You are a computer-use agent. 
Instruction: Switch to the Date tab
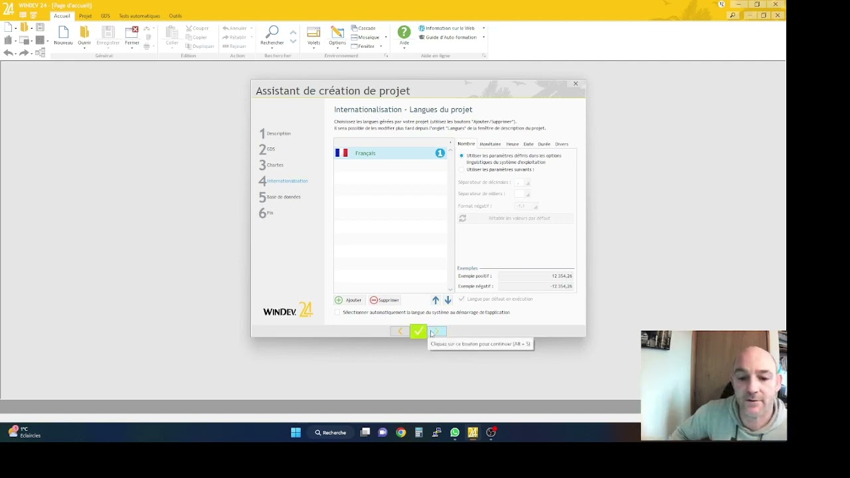tap(529, 144)
